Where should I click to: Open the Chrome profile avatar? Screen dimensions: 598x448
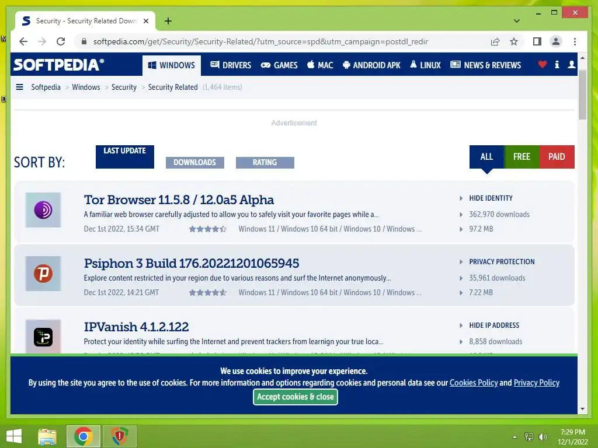(556, 41)
